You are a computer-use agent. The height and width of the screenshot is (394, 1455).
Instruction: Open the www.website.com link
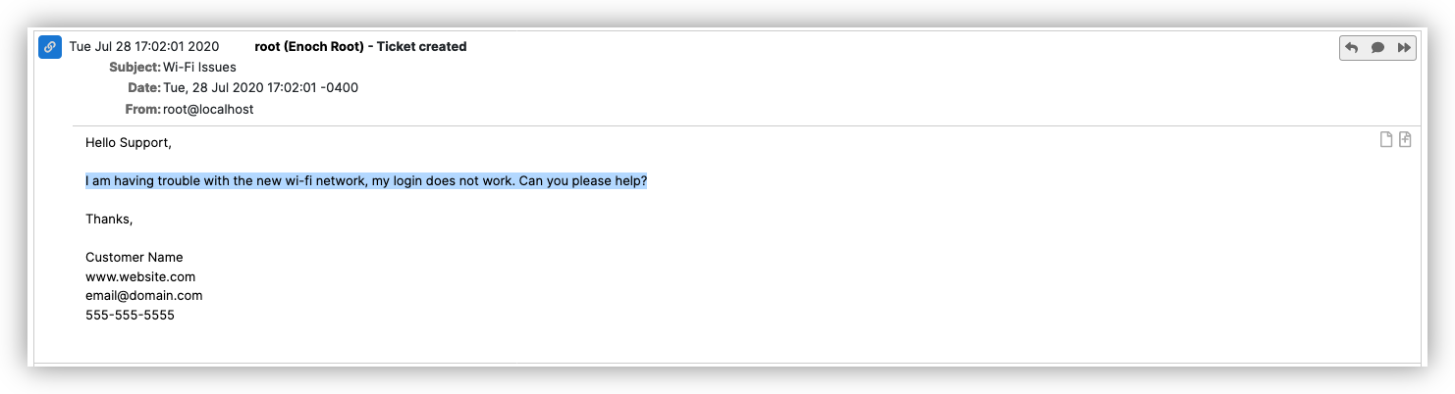coord(140,277)
